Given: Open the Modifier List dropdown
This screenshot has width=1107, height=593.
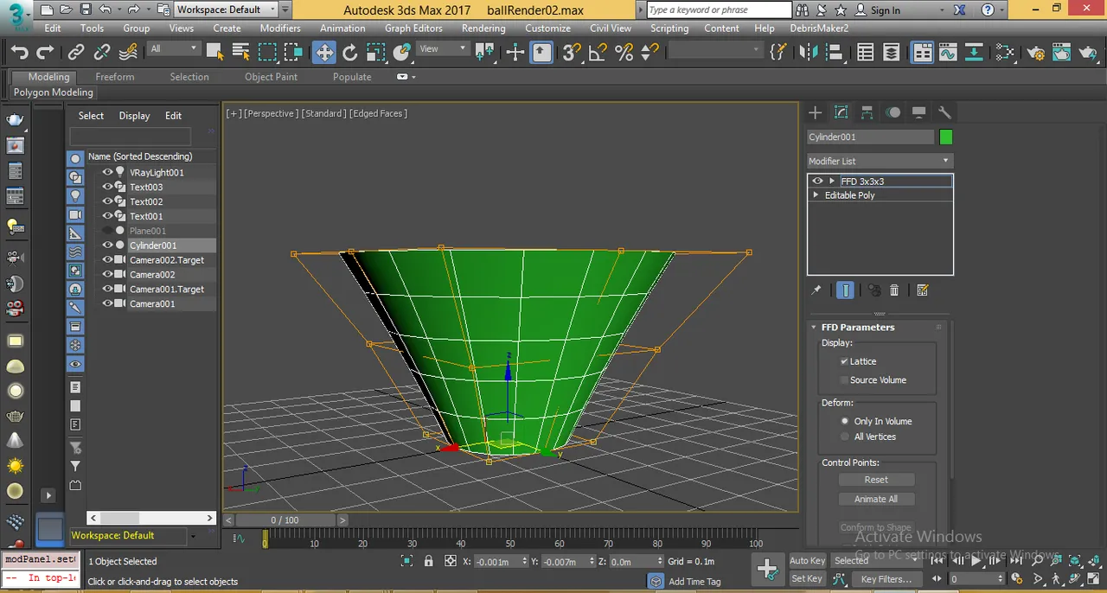Looking at the screenshot, I should (880, 161).
